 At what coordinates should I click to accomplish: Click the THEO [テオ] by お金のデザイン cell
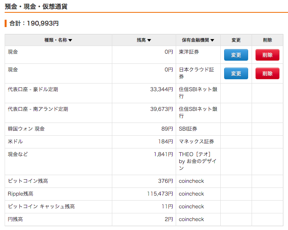[198, 161]
